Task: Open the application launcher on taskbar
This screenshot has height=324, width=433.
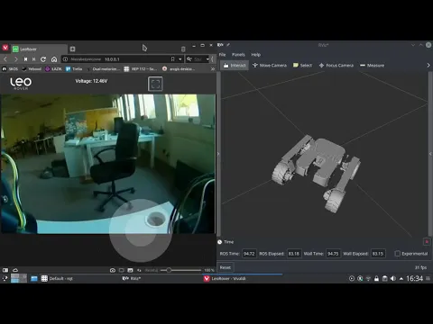Action: 5,278
